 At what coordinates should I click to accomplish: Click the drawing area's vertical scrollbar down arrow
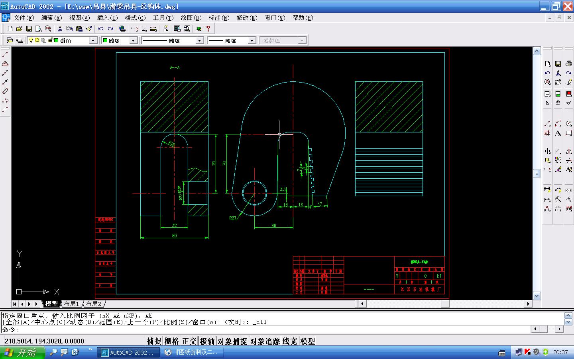pyautogui.click(x=537, y=296)
